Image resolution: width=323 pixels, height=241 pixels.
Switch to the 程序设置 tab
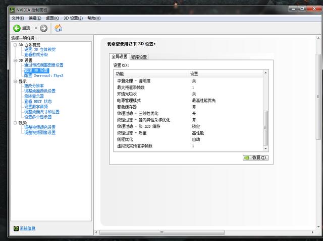(x=139, y=57)
